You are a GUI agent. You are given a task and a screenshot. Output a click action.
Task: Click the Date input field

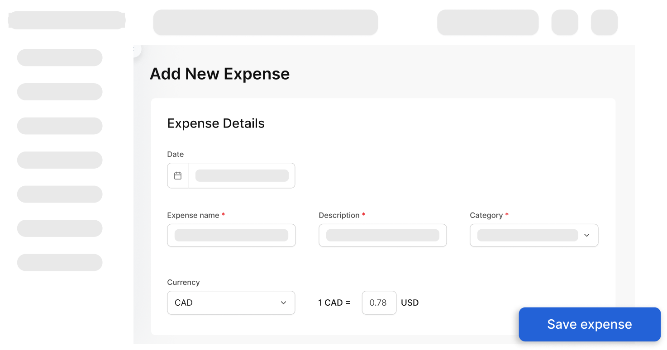242,175
